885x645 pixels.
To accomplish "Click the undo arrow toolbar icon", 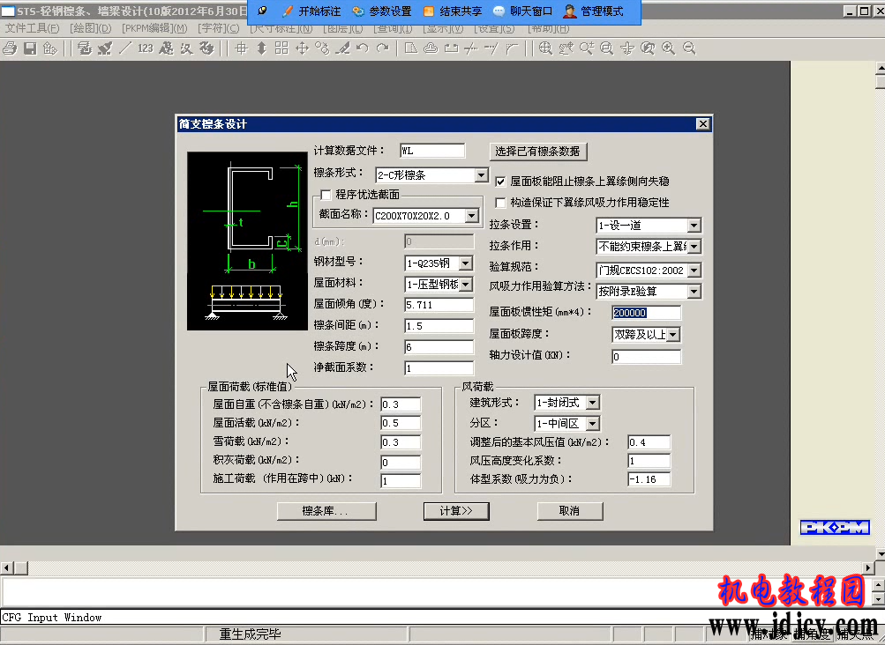I will 363,48.
